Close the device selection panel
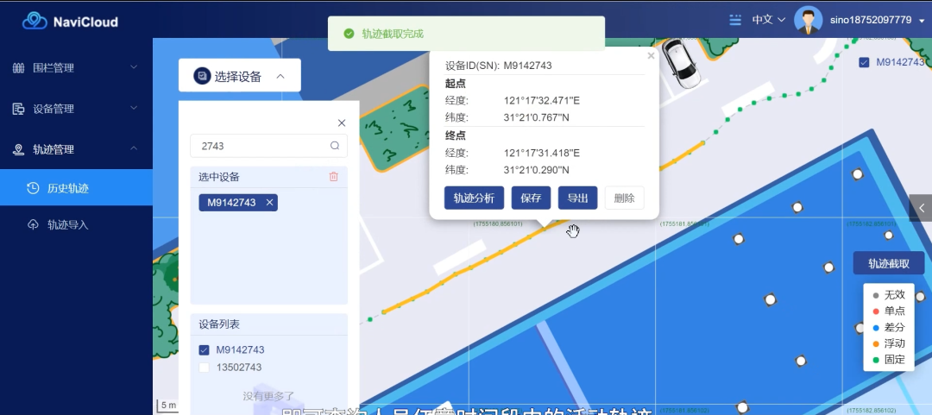Viewport: 932px width, 415px height. pos(341,123)
